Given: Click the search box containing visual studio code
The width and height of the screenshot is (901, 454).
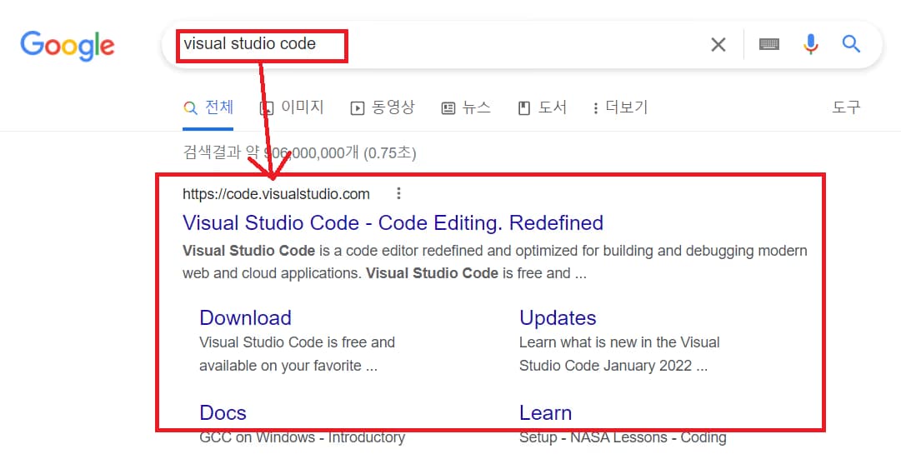Looking at the screenshot, I should click(x=433, y=44).
